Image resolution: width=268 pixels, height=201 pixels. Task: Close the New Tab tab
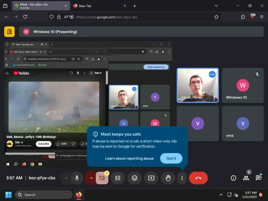tap(125, 6)
